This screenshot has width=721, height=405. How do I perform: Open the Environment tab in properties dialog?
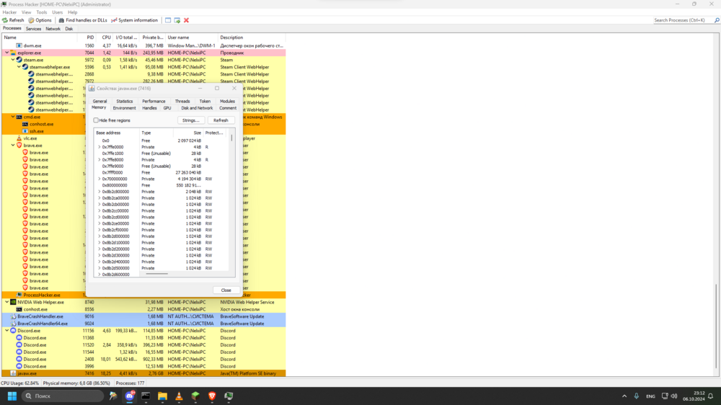point(124,108)
